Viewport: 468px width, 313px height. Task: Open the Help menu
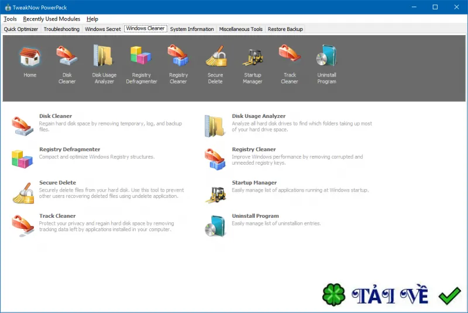pos(92,19)
